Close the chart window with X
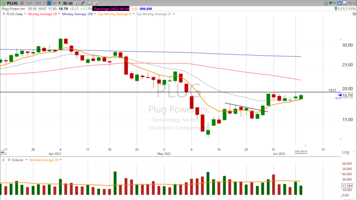 point(354,3)
